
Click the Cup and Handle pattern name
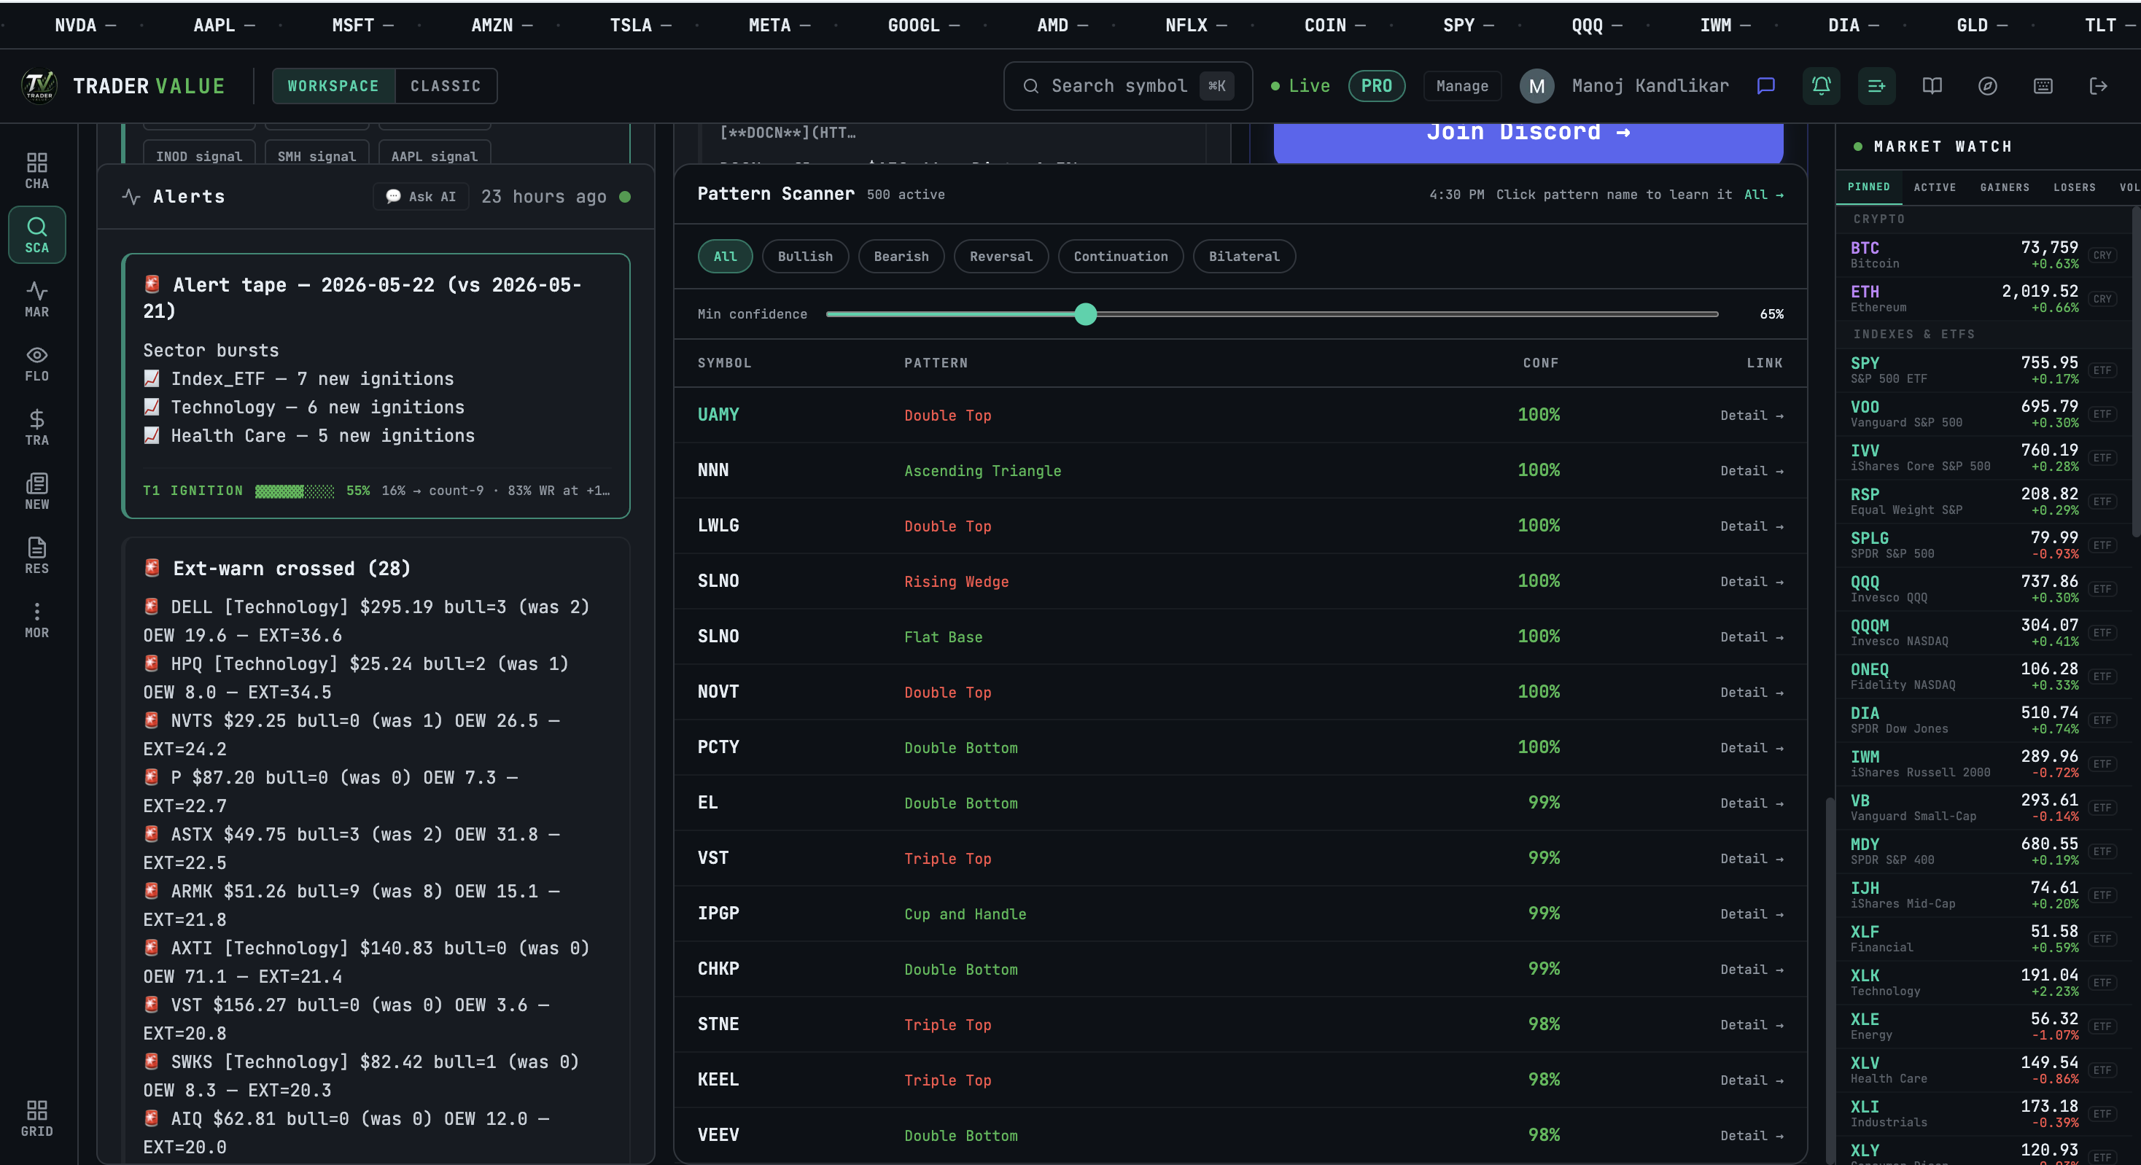(965, 914)
